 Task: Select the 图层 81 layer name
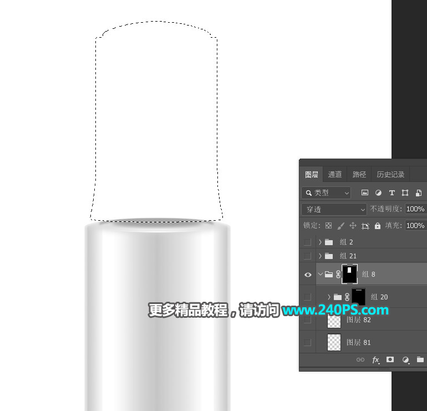[358, 342]
